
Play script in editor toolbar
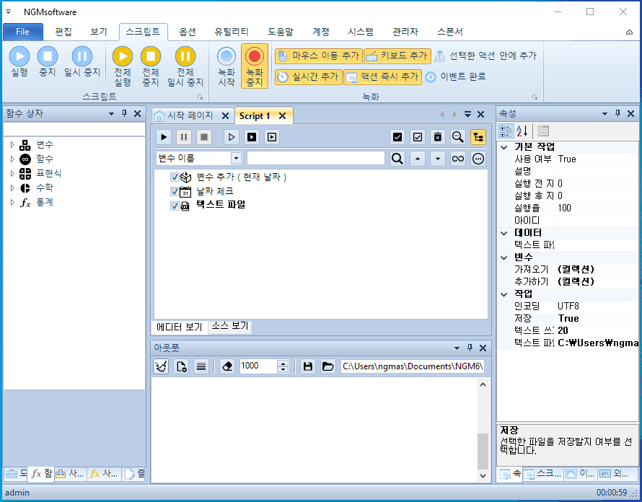pos(164,137)
